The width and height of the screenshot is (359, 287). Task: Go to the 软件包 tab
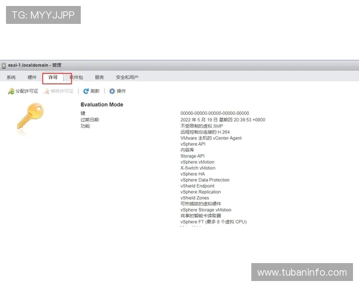pyautogui.click(x=77, y=78)
